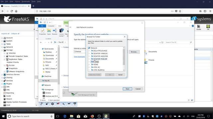Close the Browse For Folder dialog
This screenshot has height=119, width=213.
(125, 37)
